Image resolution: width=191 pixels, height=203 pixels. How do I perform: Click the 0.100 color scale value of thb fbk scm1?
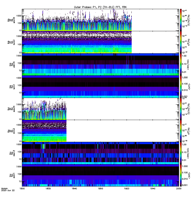[185, 84]
